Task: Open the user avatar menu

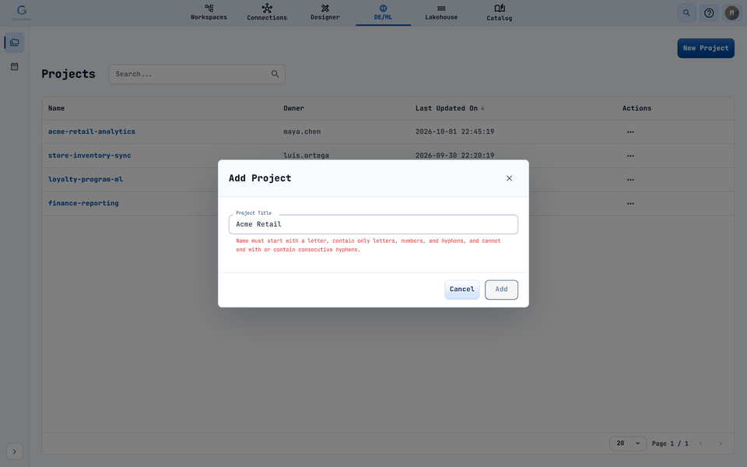Action: (731, 13)
